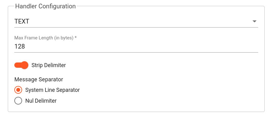Click the orange Strip Delimiter toggle knob
274x120 pixels.
coord(25,65)
